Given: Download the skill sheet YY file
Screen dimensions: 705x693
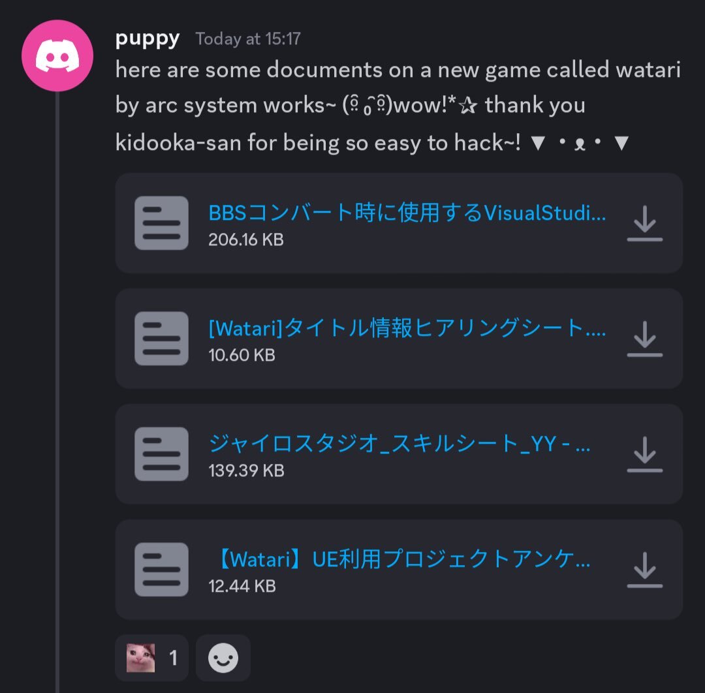Looking at the screenshot, I should pyautogui.click(x=645, y=454).
